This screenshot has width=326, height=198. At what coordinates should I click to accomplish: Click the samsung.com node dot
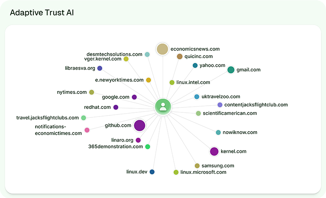[x=197, y=166]
